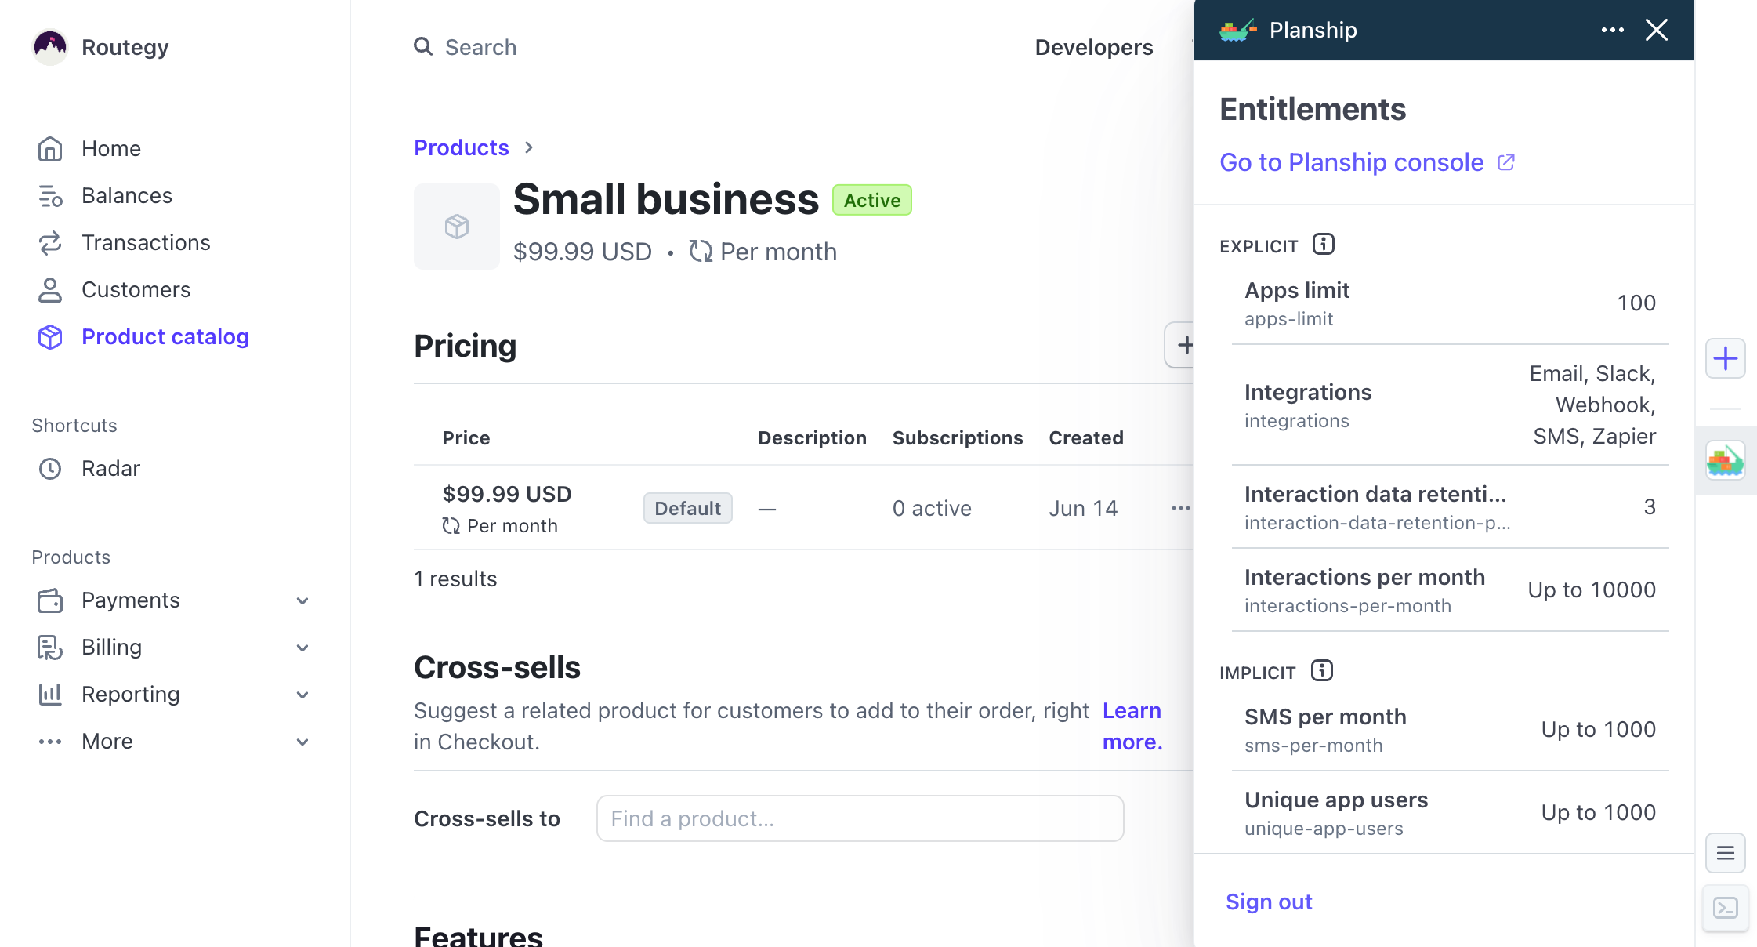The height and width of the screenshot is (947, 1757).
Task: Select SMS per month entitlement
Action: click(x=1450, y=729)
